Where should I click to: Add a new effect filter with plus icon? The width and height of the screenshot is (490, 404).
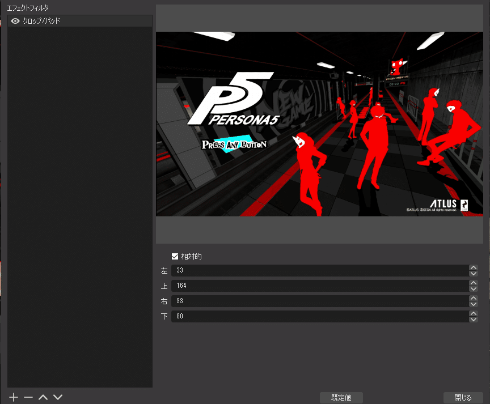tap(14, 397)
